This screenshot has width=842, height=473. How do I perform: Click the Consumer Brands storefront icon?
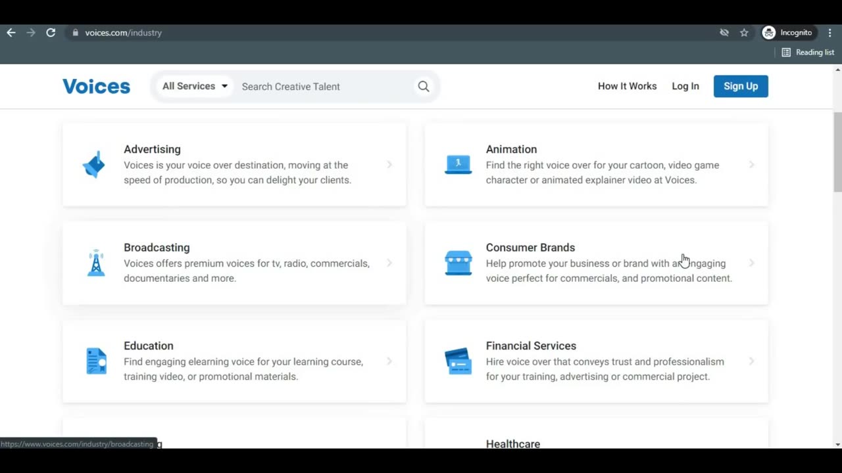click(x=458, y=263)
